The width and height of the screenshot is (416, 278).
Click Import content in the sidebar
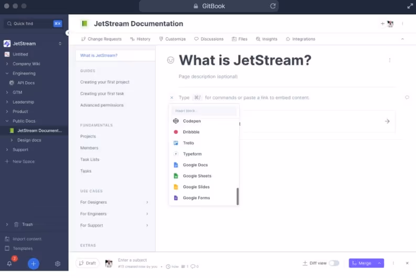click(x=23, y=239)
